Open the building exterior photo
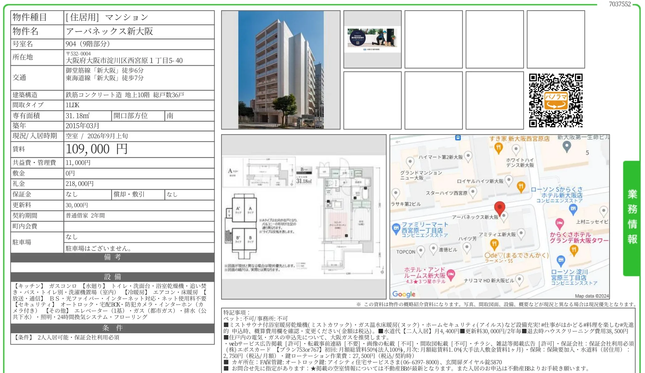The height and width of the screenshot is (373, 645). tap(281, 70)
